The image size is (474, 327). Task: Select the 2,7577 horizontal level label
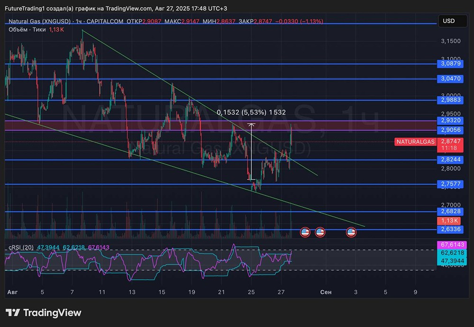[450, 184]
